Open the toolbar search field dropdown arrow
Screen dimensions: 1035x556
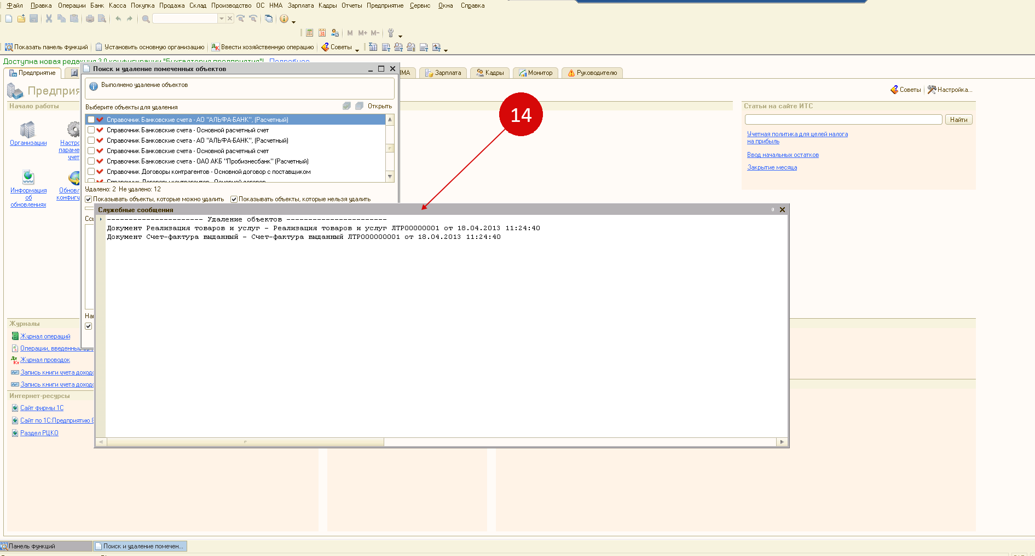coord(222,19)
